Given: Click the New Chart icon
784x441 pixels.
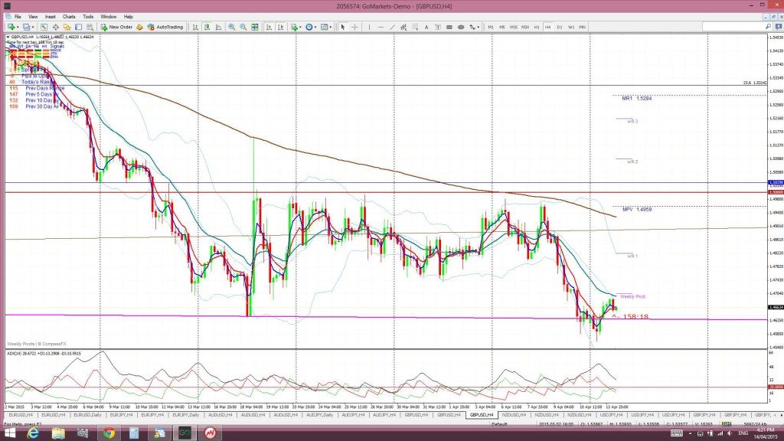Looking at the screenshot, I should click(x=11, y=27).
